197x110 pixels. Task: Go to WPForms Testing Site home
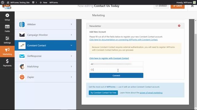click(x=18, y=2)
